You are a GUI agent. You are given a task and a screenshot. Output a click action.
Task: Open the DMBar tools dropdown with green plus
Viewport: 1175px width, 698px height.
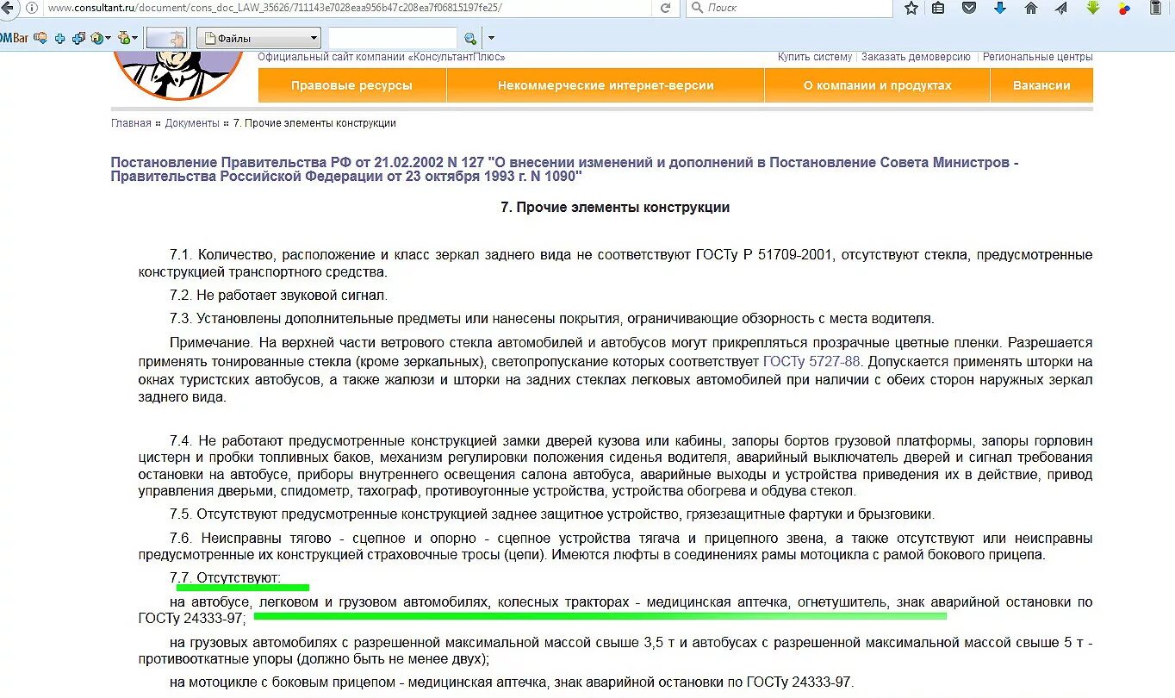[x=127, y=38]
